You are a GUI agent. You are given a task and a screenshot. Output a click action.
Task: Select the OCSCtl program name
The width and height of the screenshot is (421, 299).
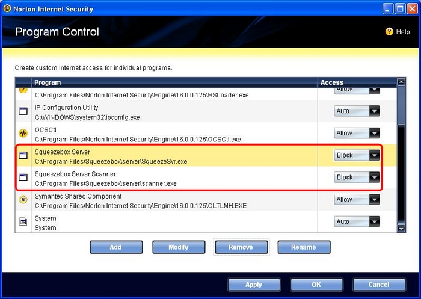pos(45,130)
